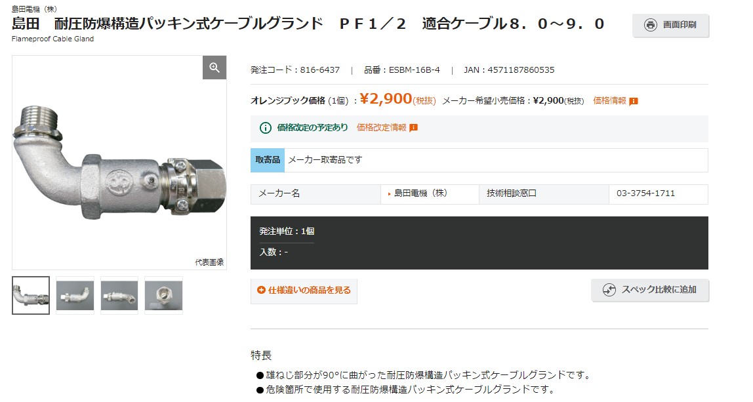Click the orange info icon beside 価格情報
This screenshot has height=402, width=753.
click(634, 101)
